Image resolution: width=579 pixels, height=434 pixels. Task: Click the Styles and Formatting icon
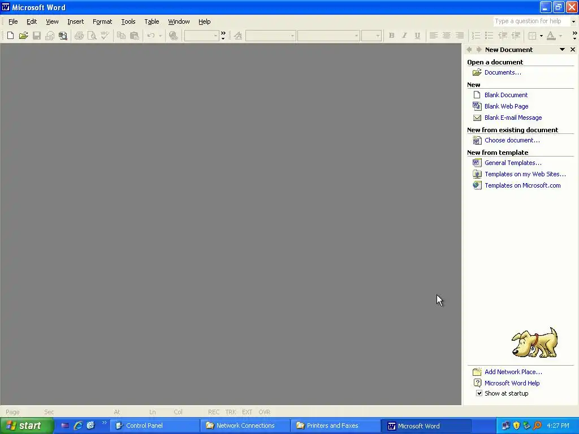click(238, 36)
